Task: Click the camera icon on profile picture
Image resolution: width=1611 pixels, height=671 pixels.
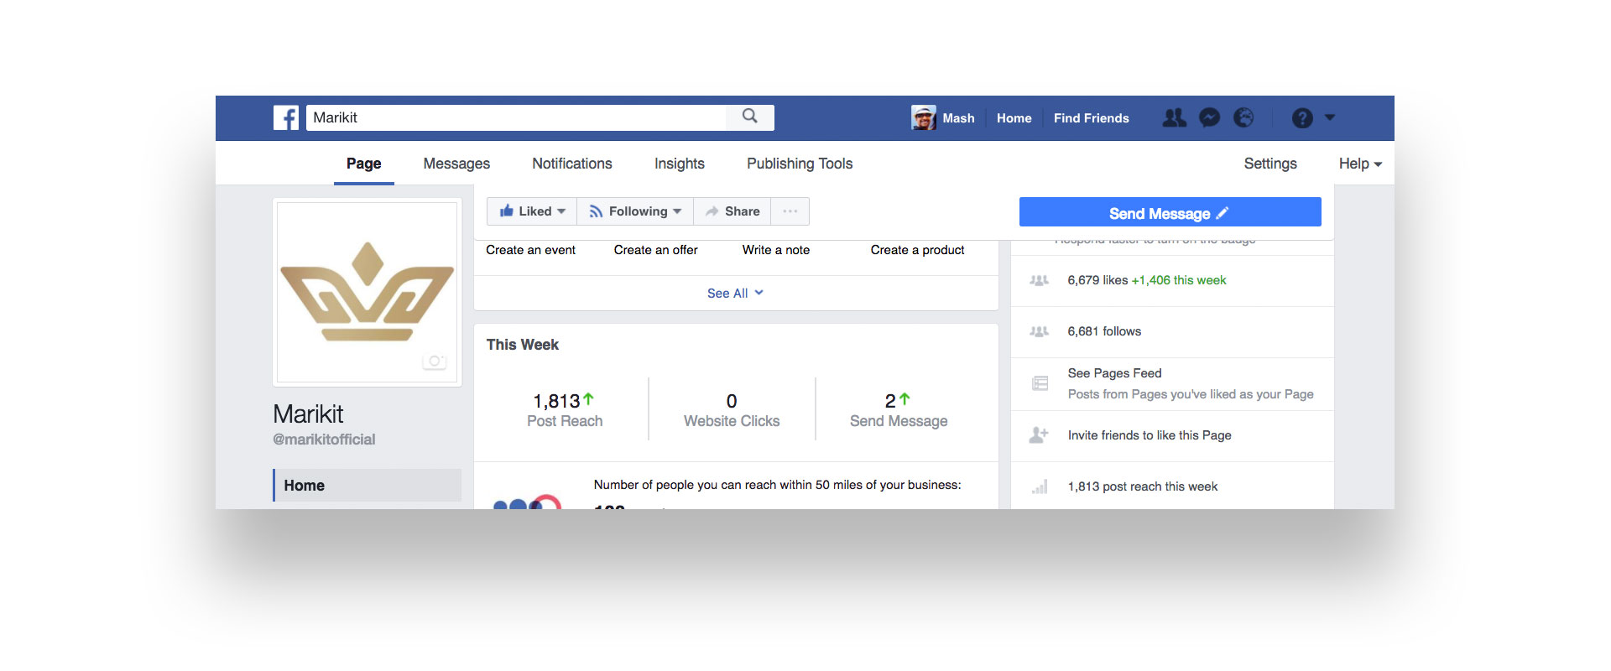Action: (434, 362)
